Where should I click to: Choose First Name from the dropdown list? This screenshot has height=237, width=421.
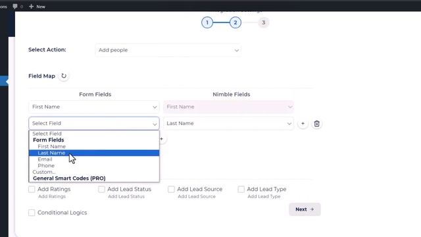coord(94,146)
